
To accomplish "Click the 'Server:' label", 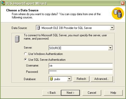I will click(x=28, y=48).
